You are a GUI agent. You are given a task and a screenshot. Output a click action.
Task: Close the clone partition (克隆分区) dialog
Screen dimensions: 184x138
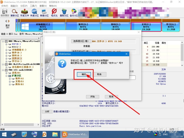[139, 32]
